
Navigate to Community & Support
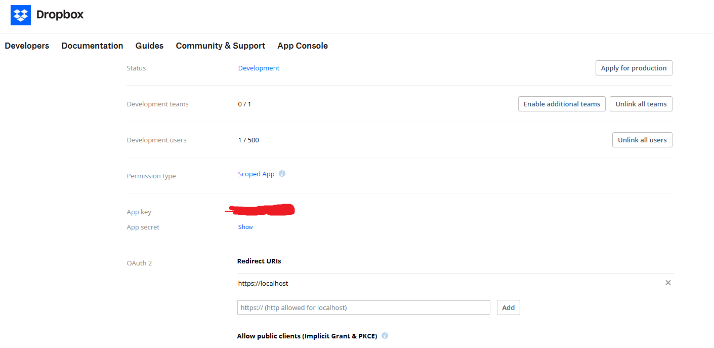(x=220, y=46)
